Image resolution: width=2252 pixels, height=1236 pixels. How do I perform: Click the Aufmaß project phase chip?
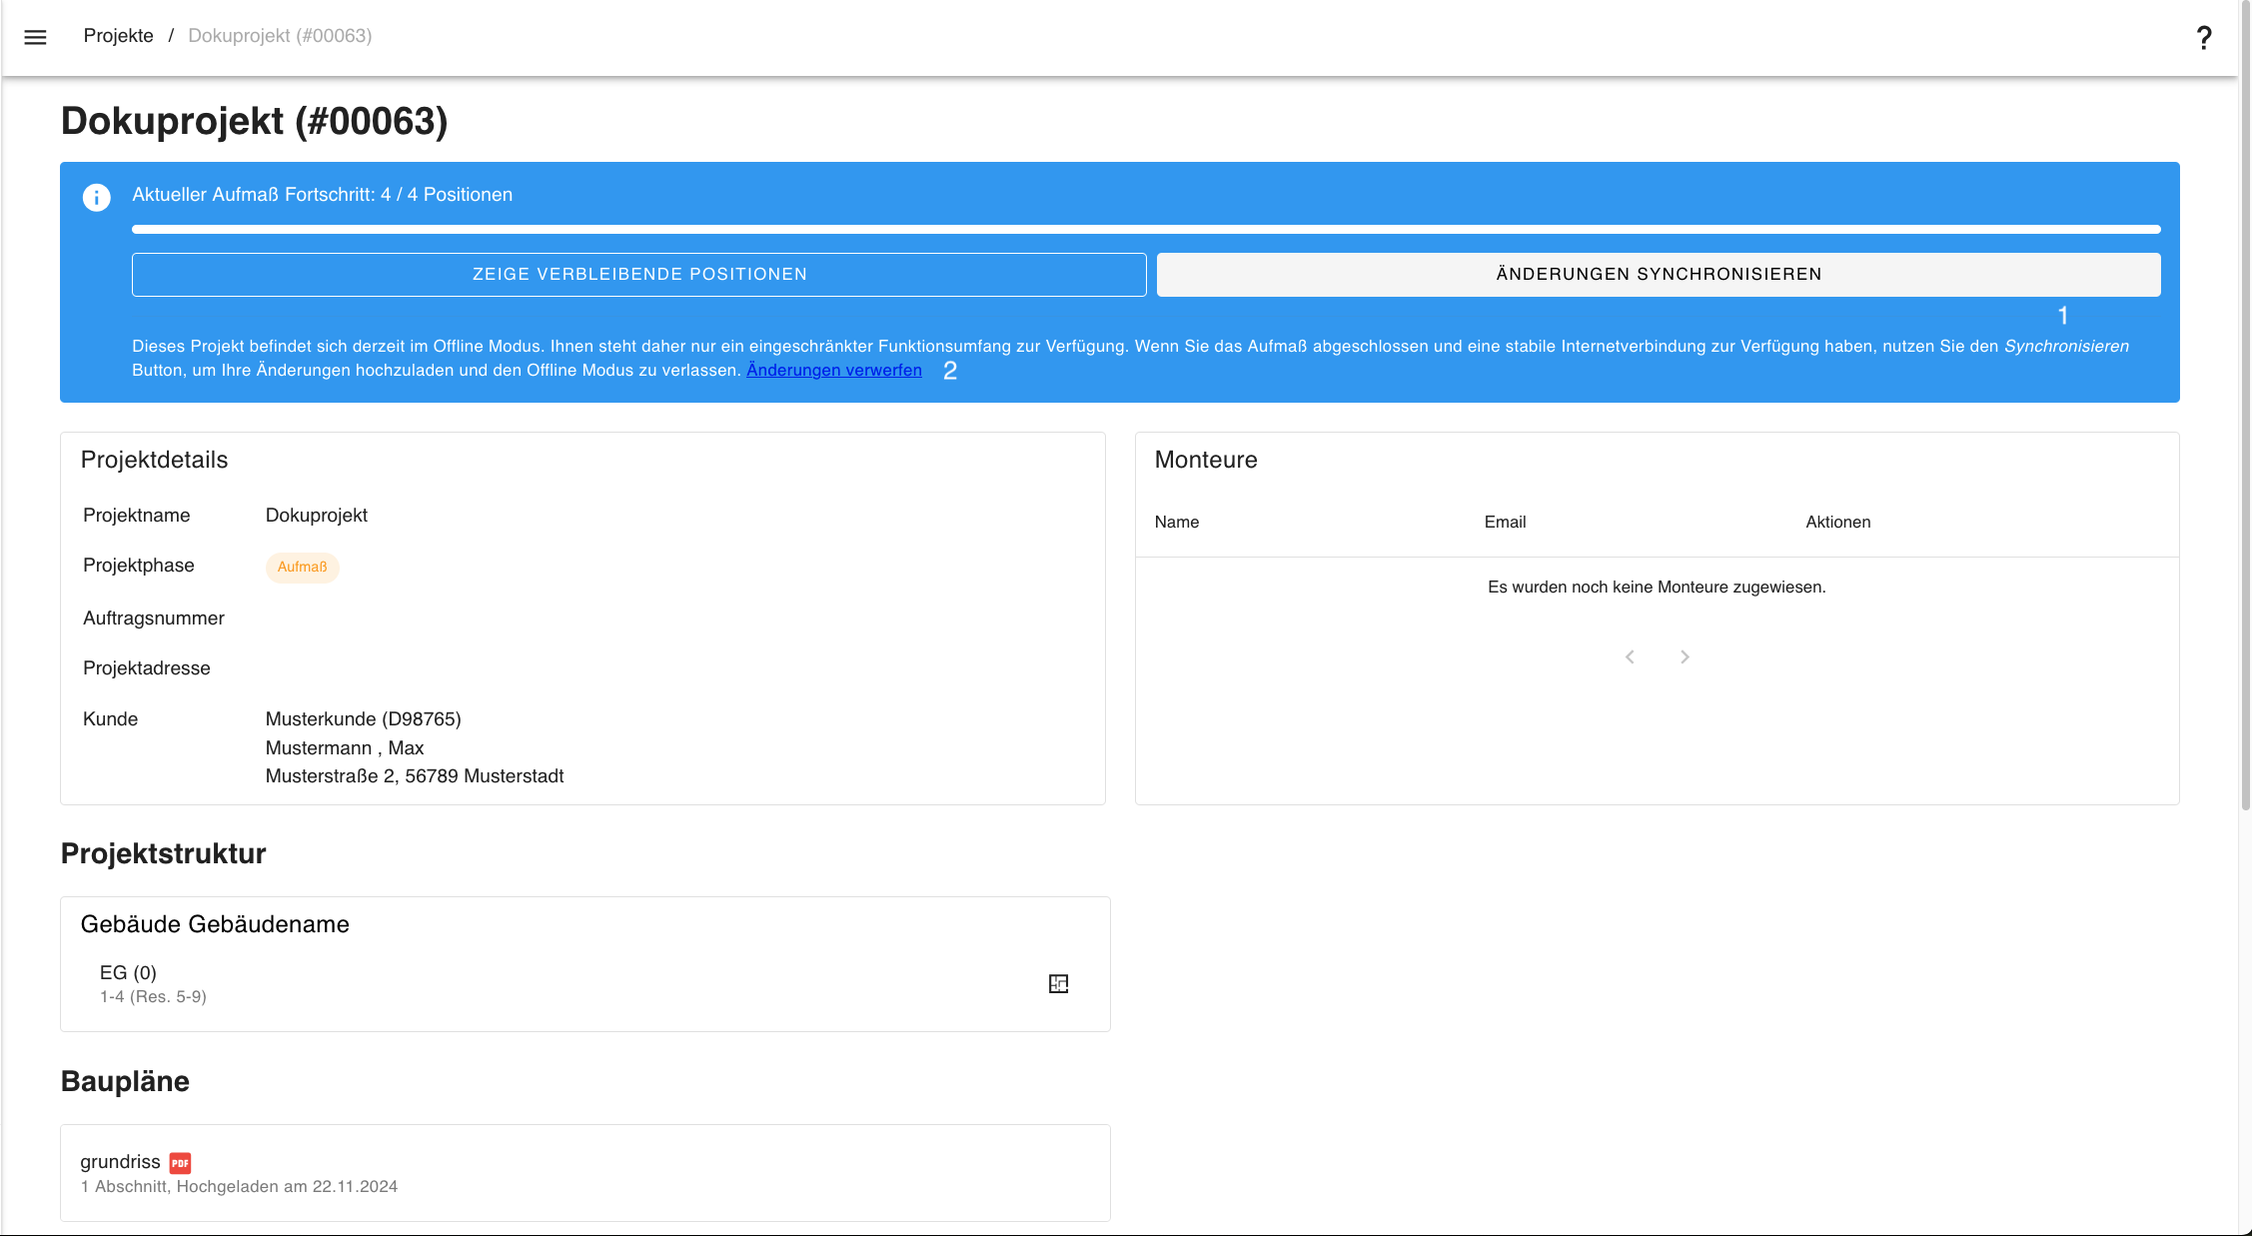302,567
